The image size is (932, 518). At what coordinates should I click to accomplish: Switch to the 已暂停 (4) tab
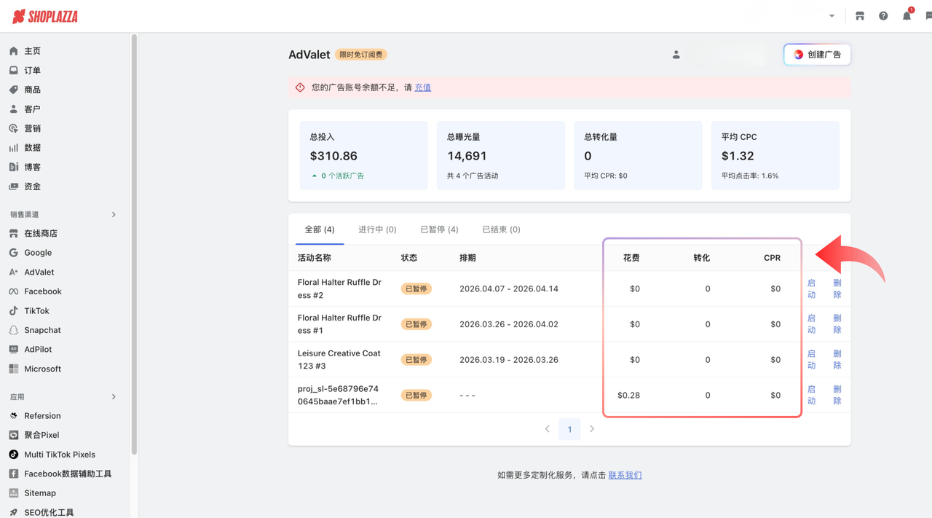[x=438, y=229]
